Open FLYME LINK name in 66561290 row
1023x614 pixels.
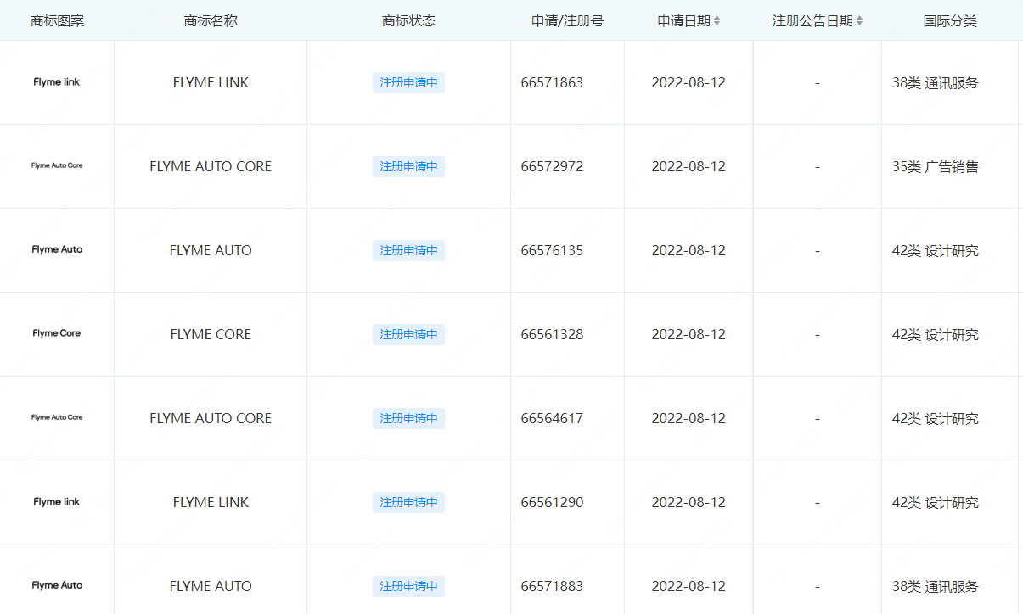pos(211,503)
